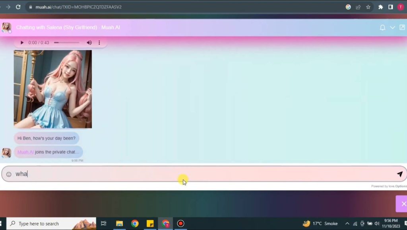Open the emoji picker in message box
Image resolution: width=407 pixels, height=230 pixels.
click(x=9, y=174)
